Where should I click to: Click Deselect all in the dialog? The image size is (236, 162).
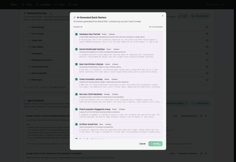pyautogui.click(x=78, y=27)
